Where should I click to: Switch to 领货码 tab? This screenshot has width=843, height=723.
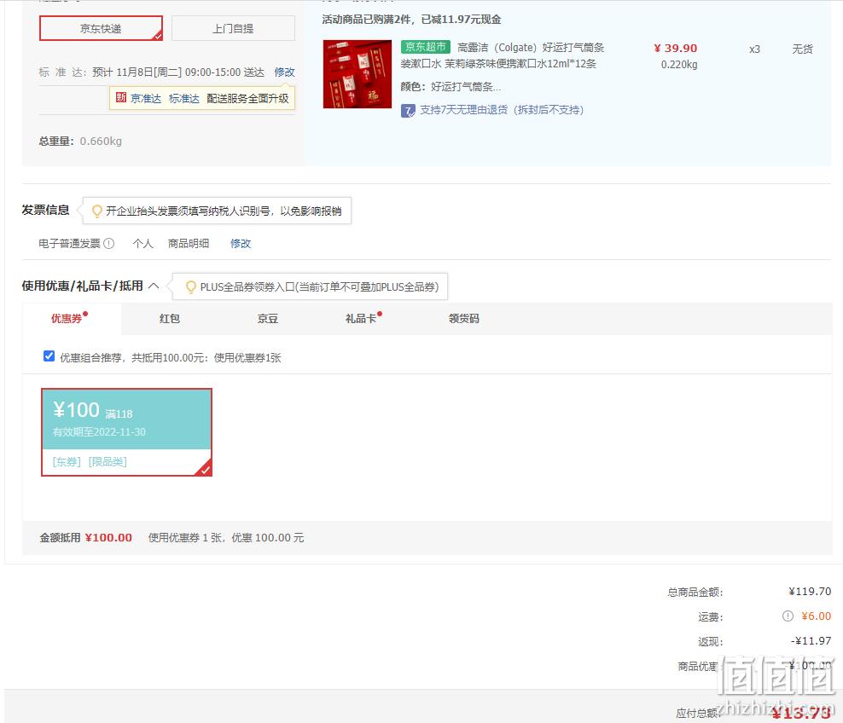[463, 319]
